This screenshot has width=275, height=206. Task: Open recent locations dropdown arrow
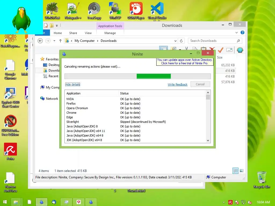coord(54,41)
